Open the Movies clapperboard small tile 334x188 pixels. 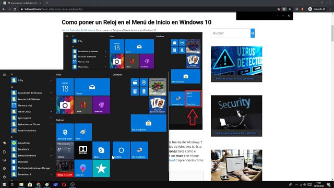[x=135, y=83]
